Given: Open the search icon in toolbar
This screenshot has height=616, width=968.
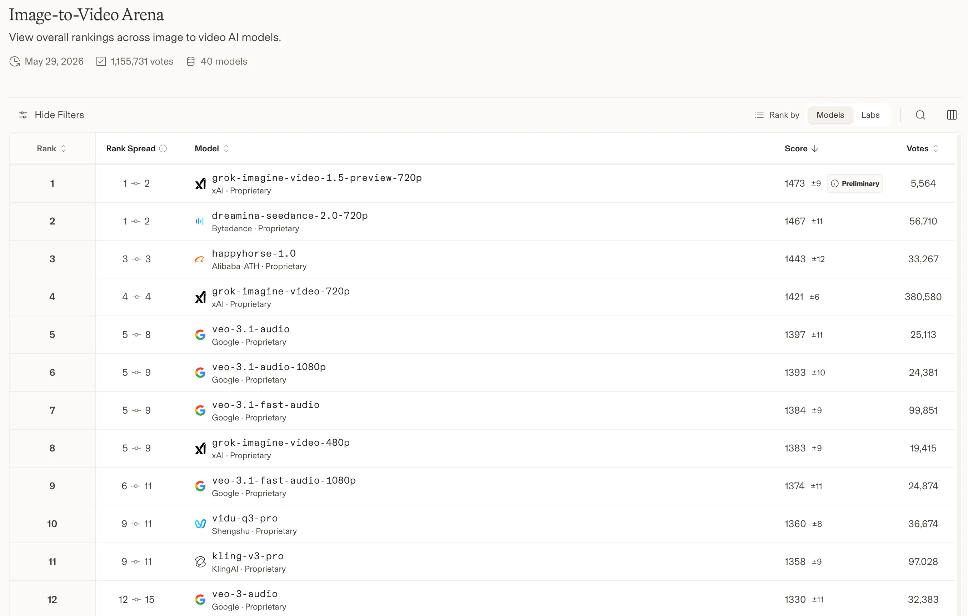Looking at the screenshot, I should point(920,115).
